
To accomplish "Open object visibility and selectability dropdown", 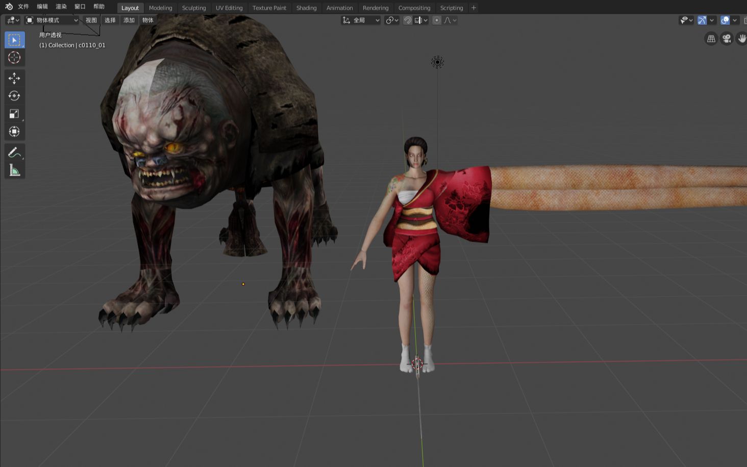I will 686,20.
